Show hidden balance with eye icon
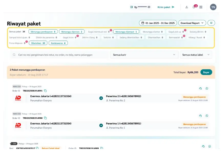Viewport: 221px width, 151px height. click(x=149, y=7)
